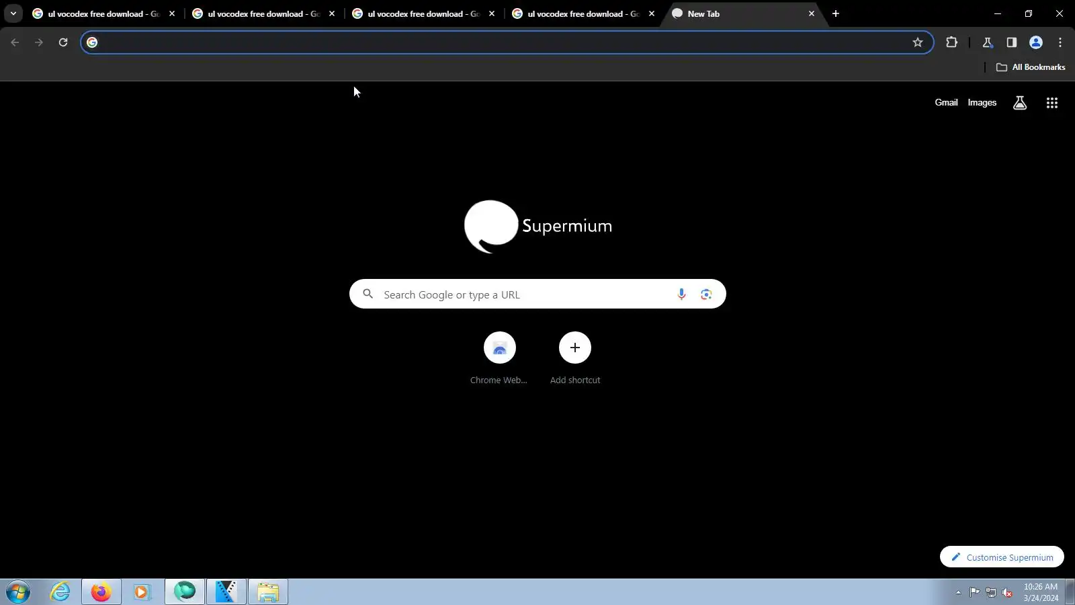Click the Show desktop strip
The width and height of the screenshot is (1075, 605).
(1070, 592)
